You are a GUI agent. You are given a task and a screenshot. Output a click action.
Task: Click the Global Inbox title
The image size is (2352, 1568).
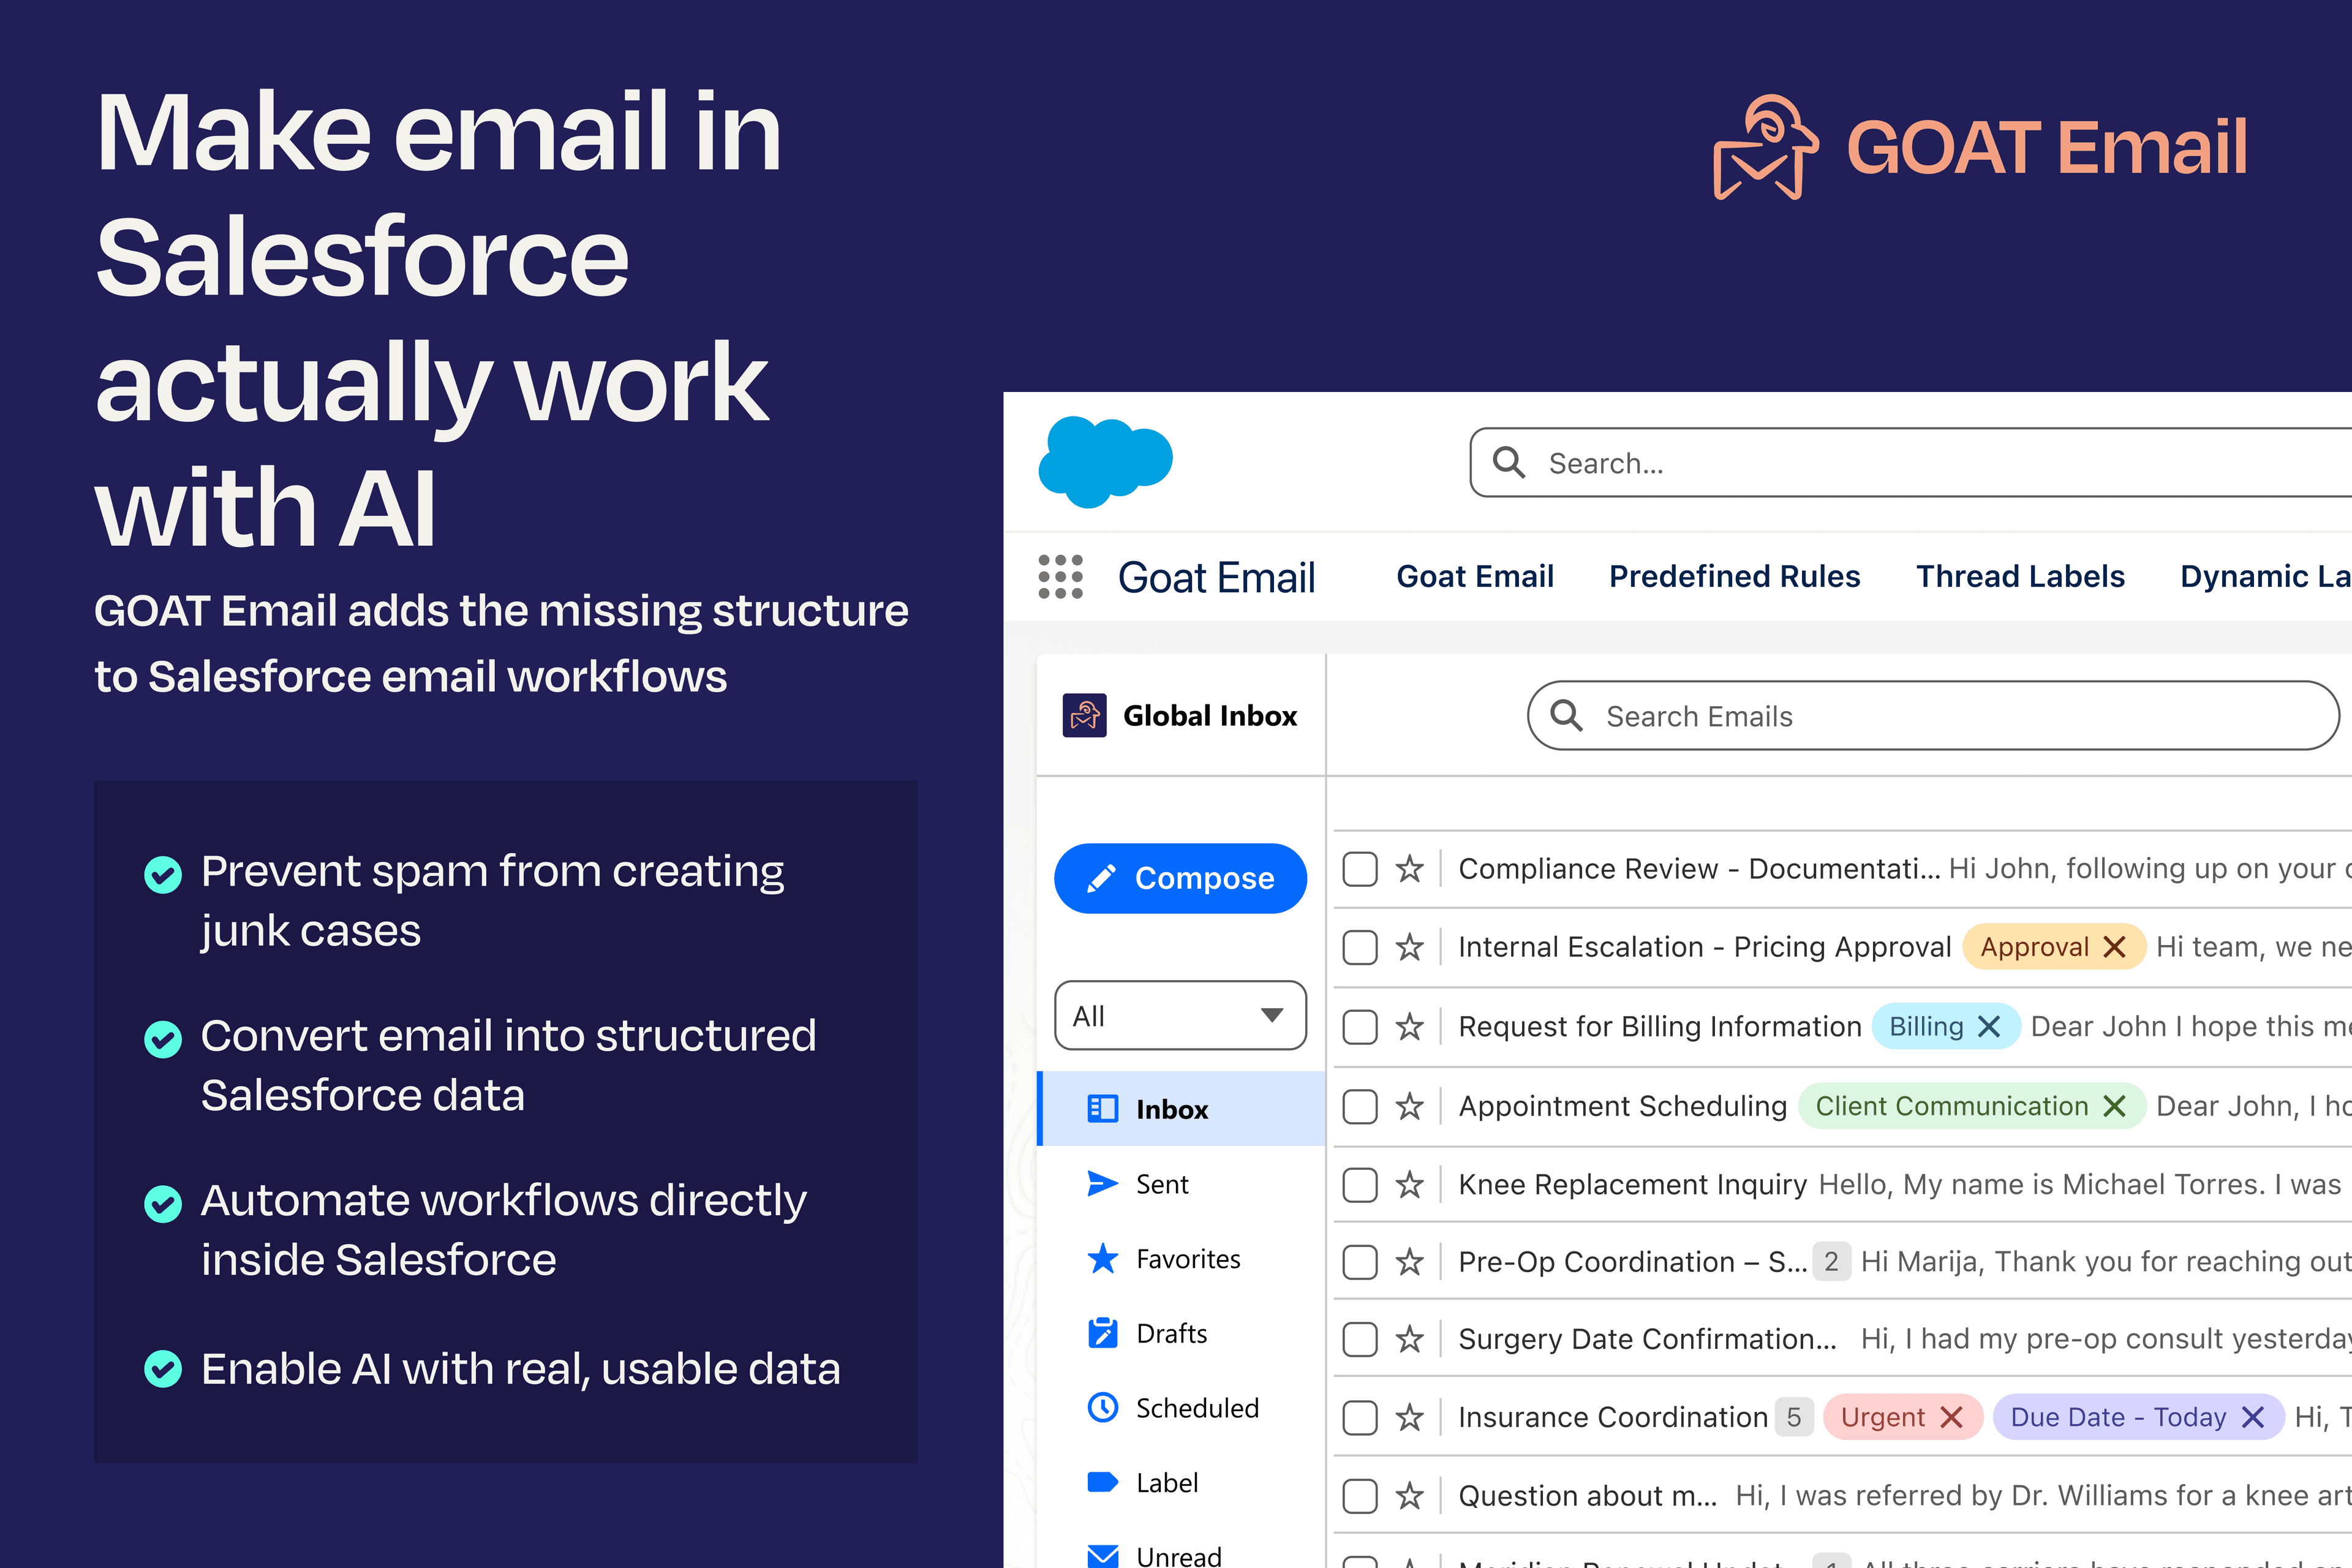tap(1210, 716)
